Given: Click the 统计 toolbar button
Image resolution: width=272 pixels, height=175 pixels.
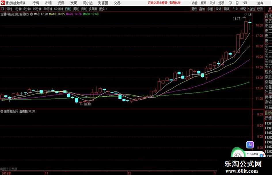Looking at the screenshot, I should click(x=218, y=9).
